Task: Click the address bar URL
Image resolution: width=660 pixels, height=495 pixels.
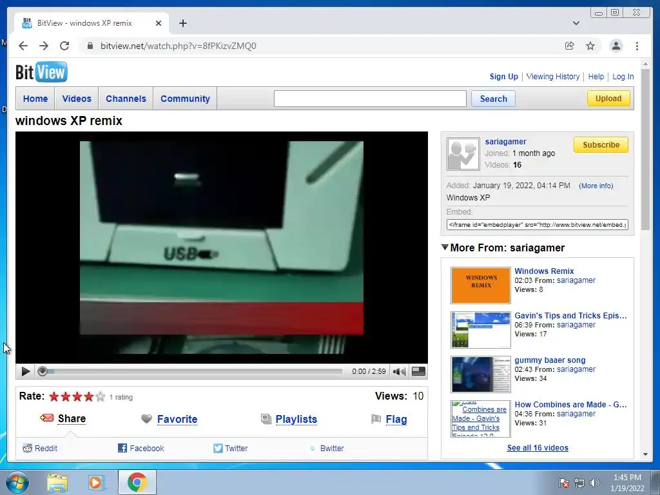Action: pyautogui.click(x=179, y=46)
